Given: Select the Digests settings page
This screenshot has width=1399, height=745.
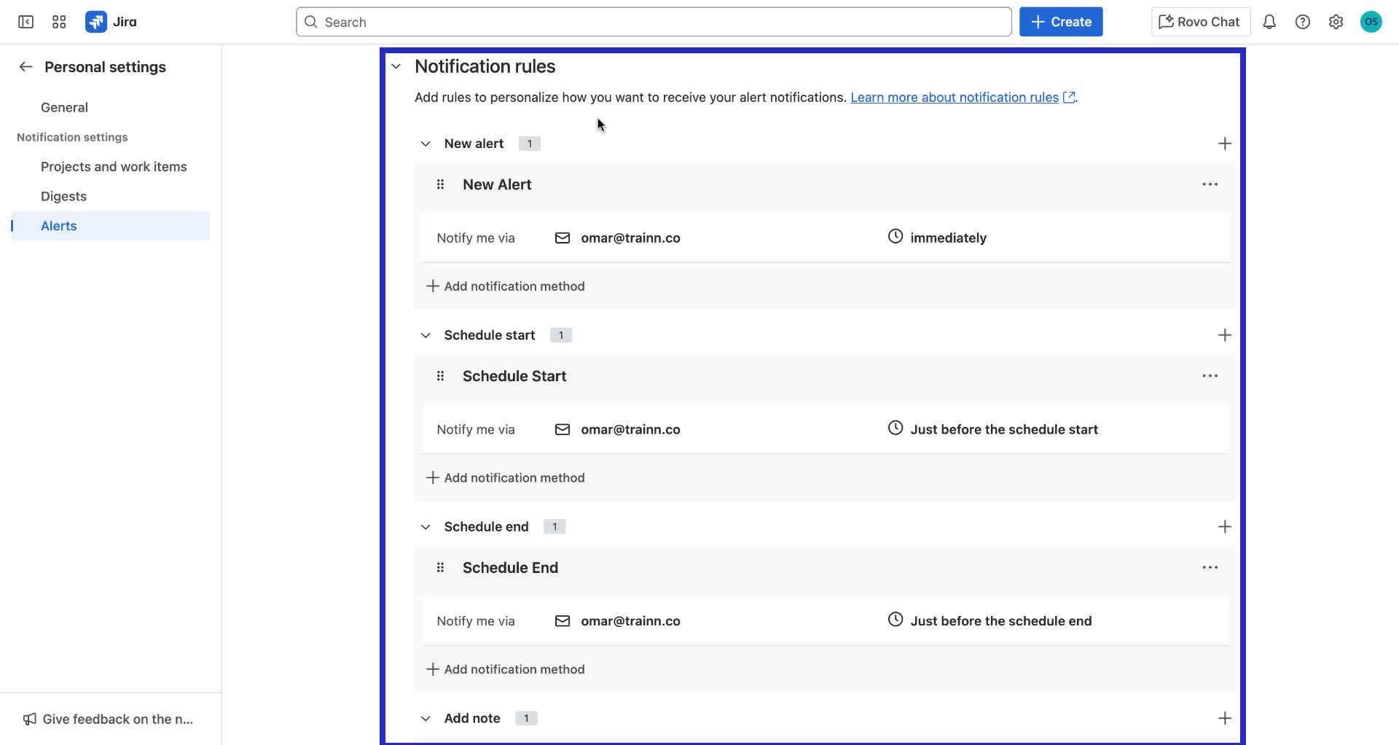Looking at the screenshot, I should 63,195.
